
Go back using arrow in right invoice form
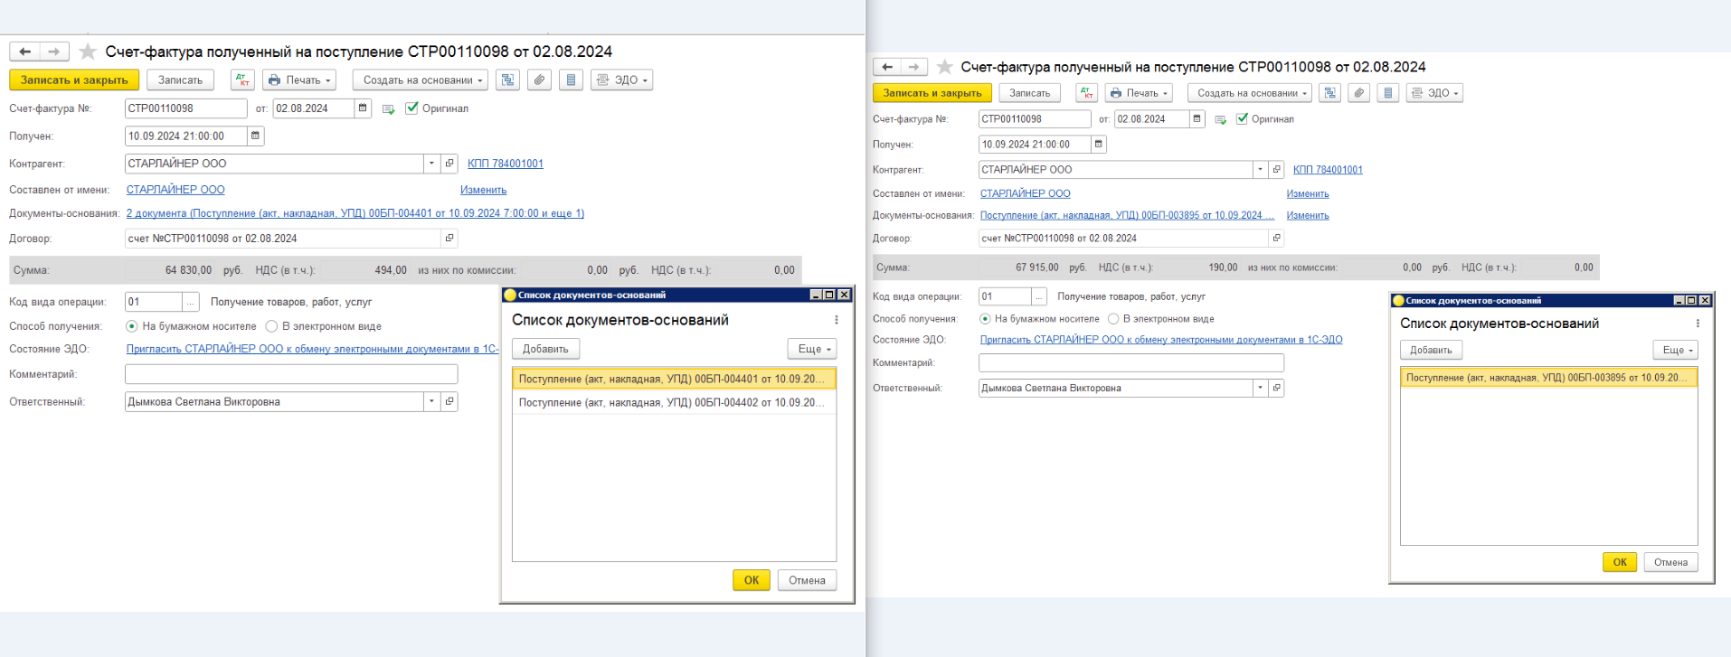887,67
